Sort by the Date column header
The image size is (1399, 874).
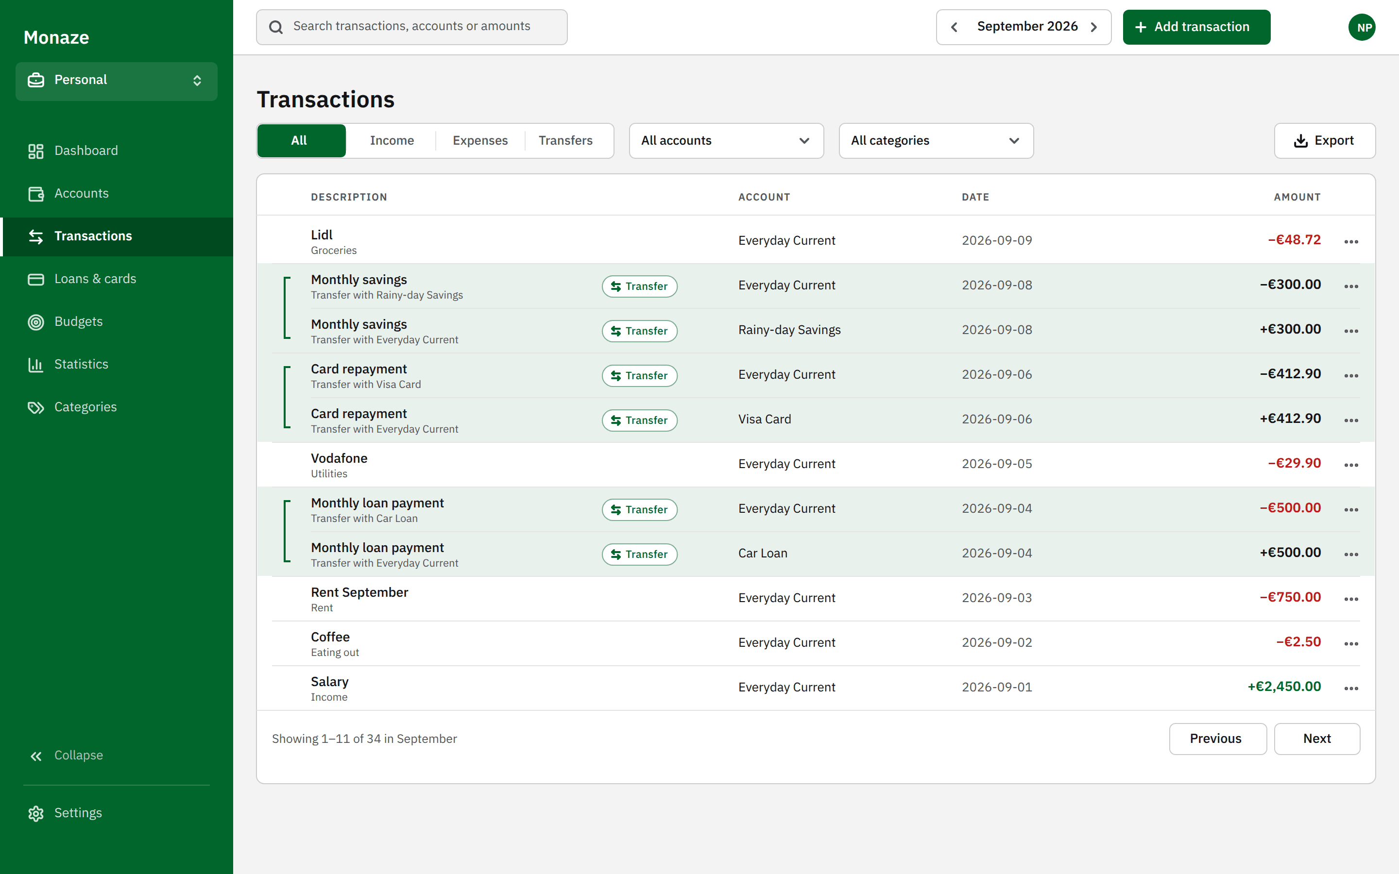tap(975, 197)
